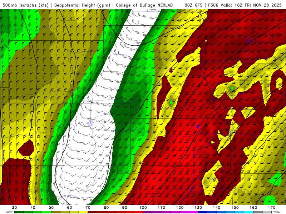Click the 'F306' forecast hour label
This screenshot has height=214, width=286.
[213, 5]
